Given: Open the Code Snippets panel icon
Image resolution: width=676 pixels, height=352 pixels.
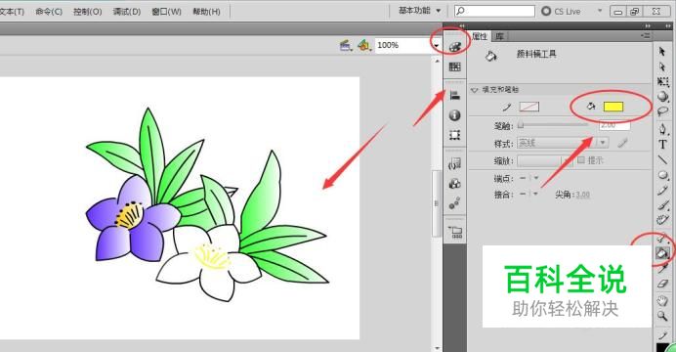Looking at the screenshot, I should click(454, 163).
